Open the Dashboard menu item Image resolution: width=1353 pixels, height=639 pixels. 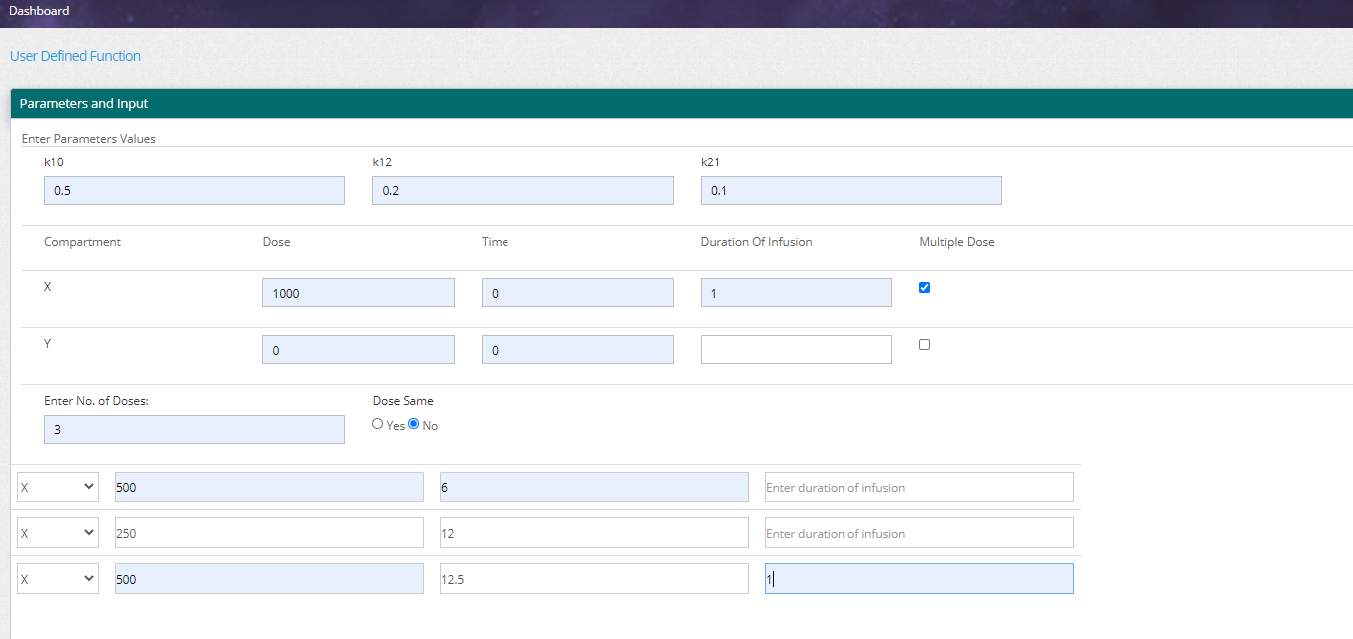click(39, 11)
